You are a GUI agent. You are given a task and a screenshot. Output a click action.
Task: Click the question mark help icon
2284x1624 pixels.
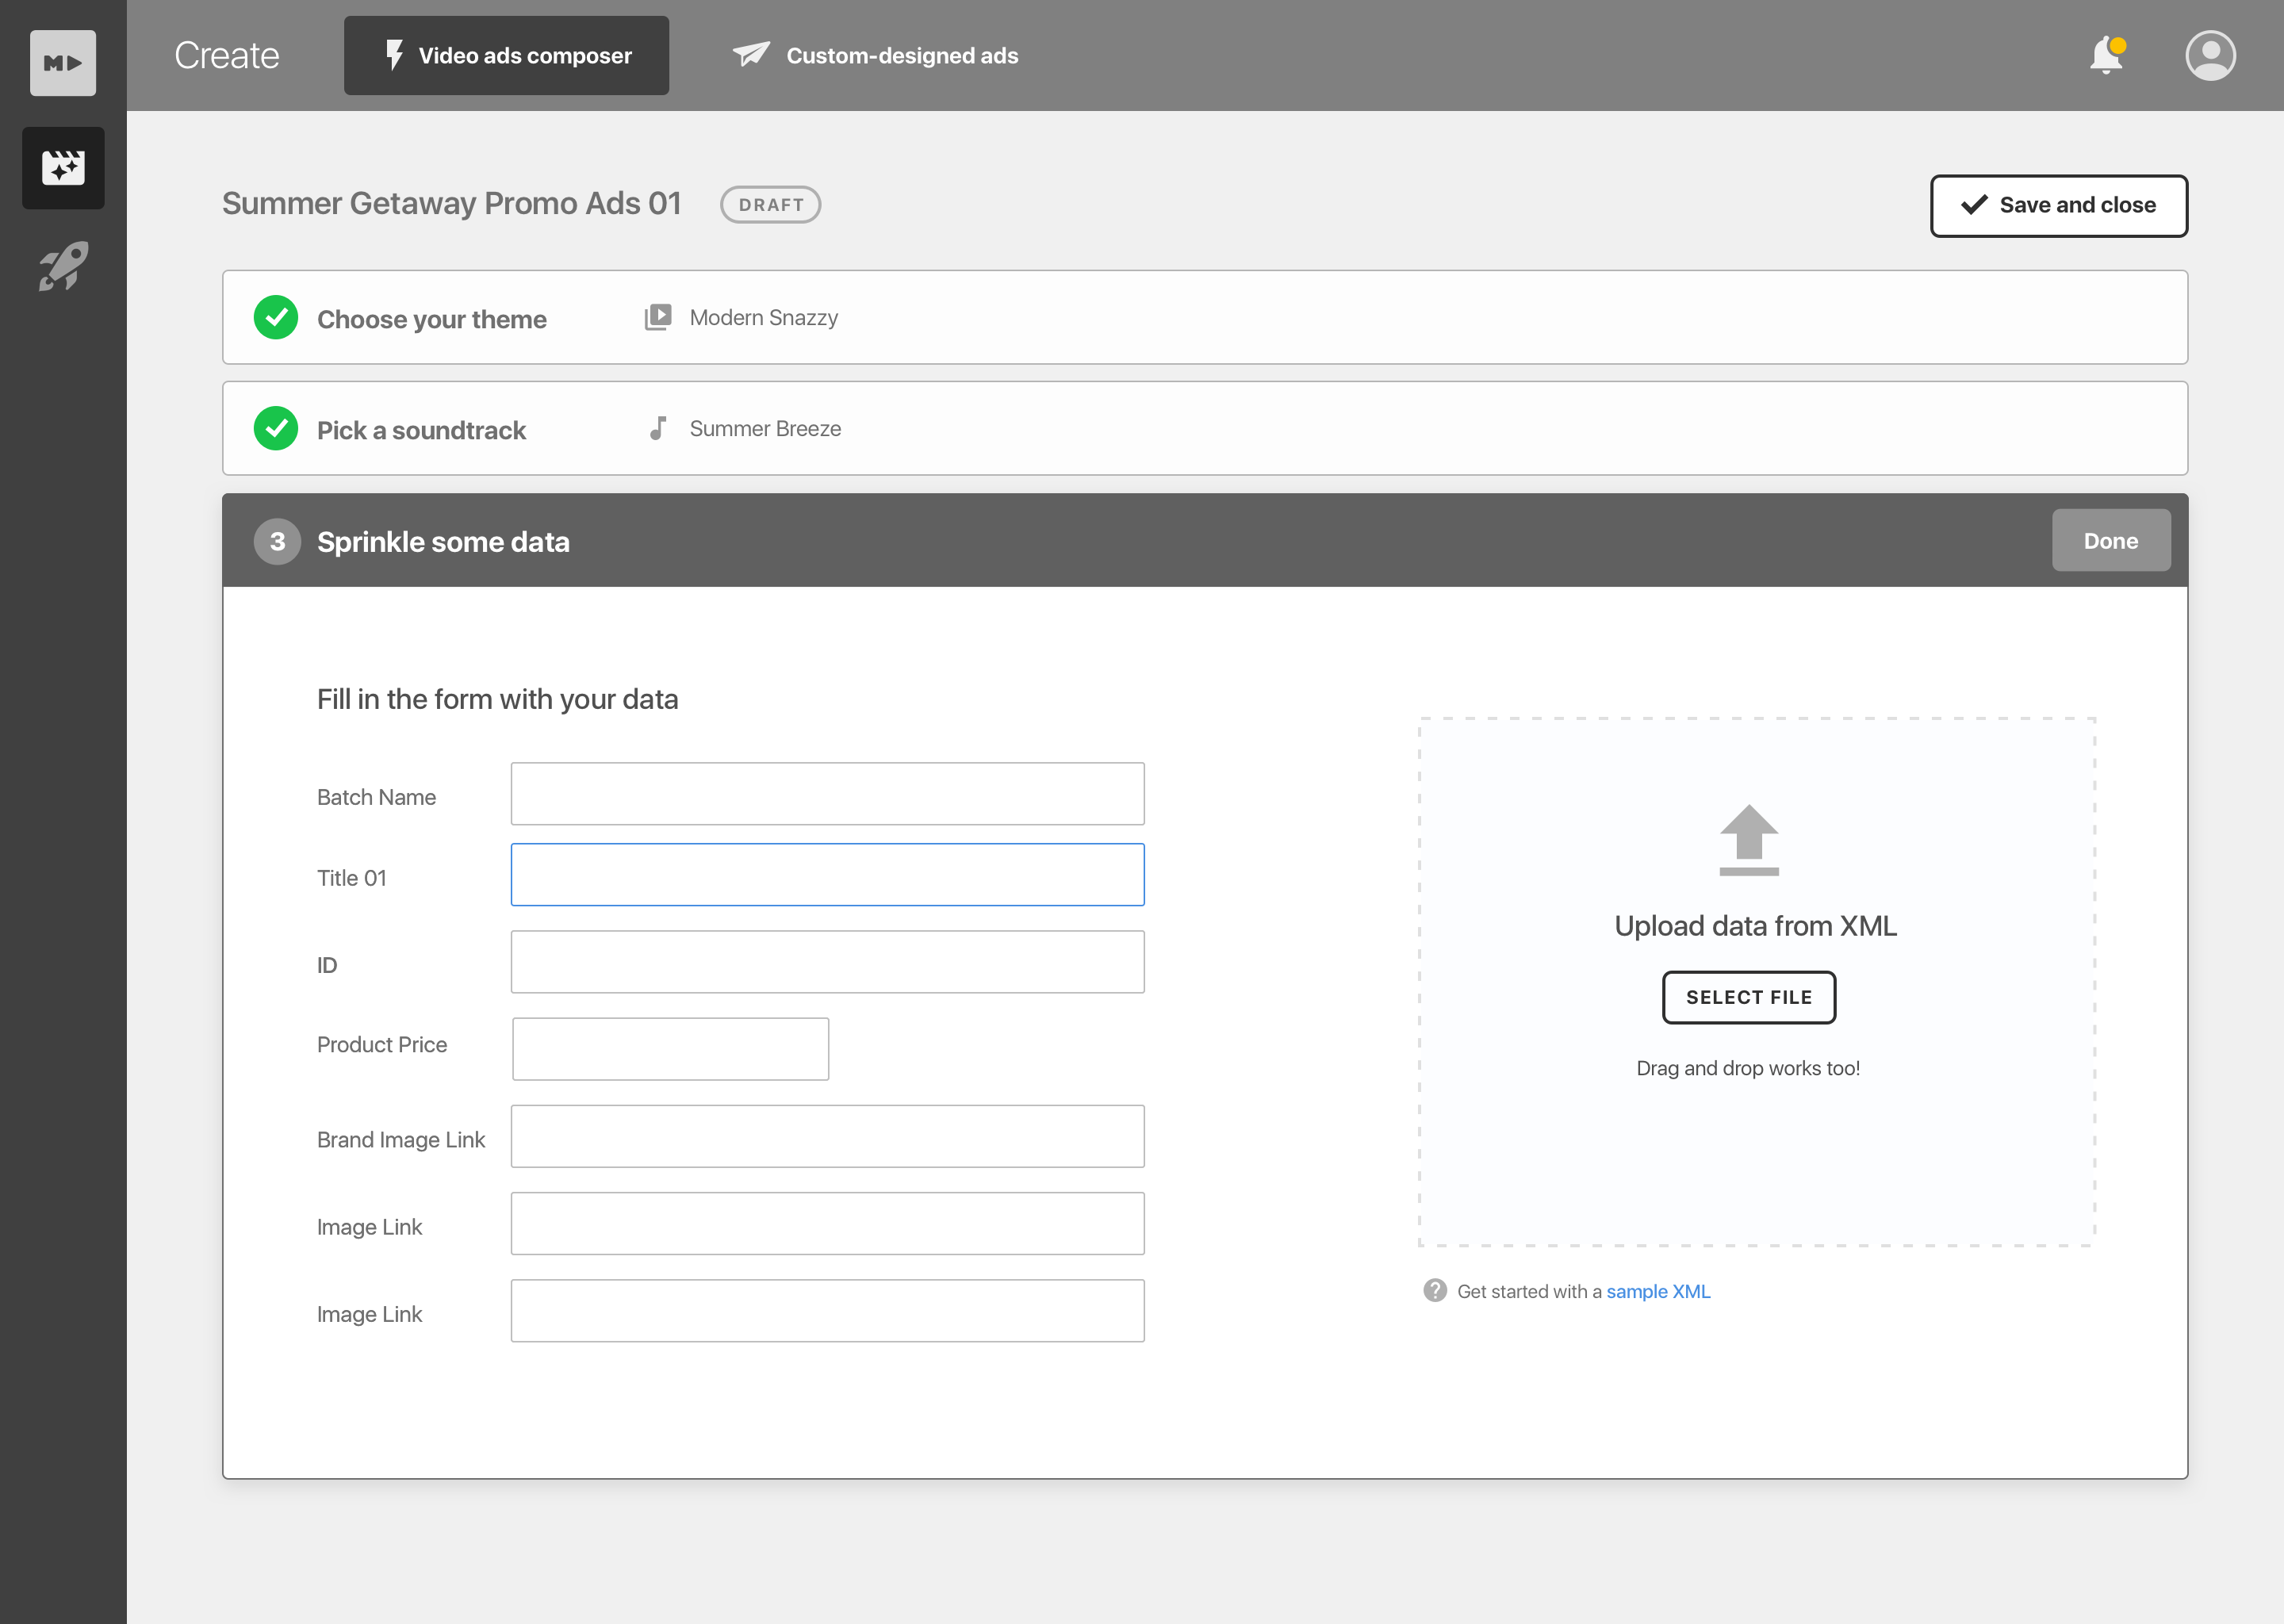point(1434,1290)
